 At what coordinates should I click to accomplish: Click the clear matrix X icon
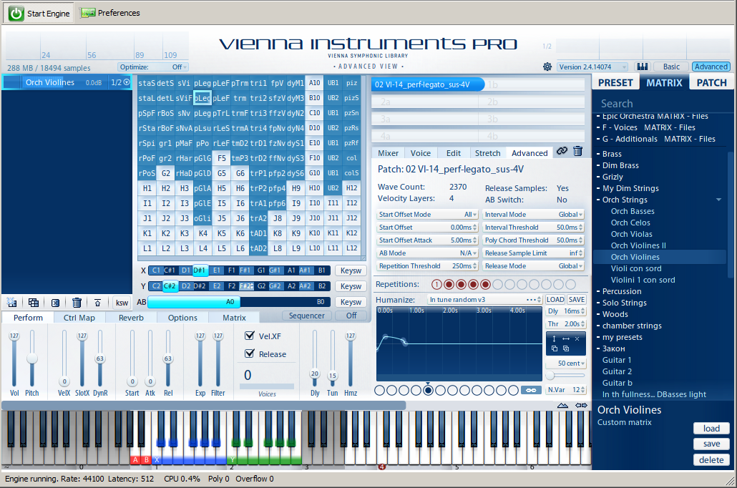pyautogui.click(x=56, y=303)
